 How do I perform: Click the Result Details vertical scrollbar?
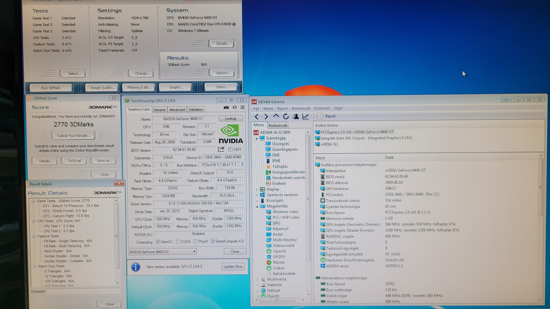116,236
